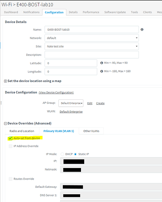
Task: Open the Site dropdown showing Nate test site
Action: point(92,46)
